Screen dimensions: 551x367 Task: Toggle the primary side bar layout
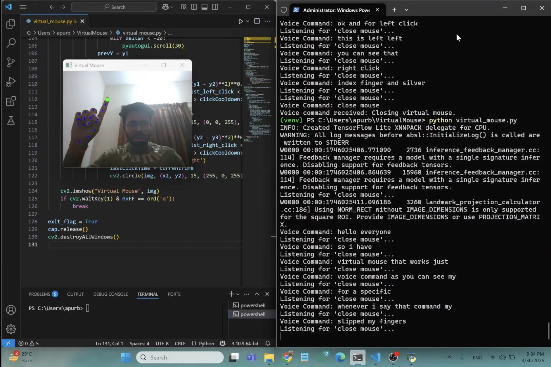point(194,7)
